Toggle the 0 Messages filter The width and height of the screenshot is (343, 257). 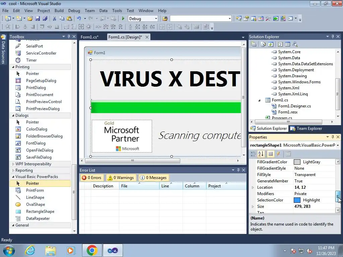click(x=154, y=178)
